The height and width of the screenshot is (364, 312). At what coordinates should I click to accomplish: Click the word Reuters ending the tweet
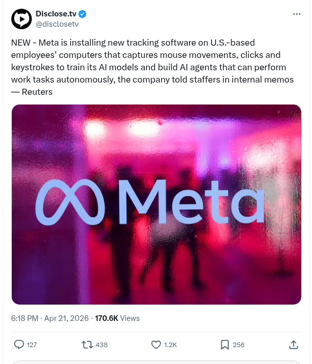[x=37, y=92]
